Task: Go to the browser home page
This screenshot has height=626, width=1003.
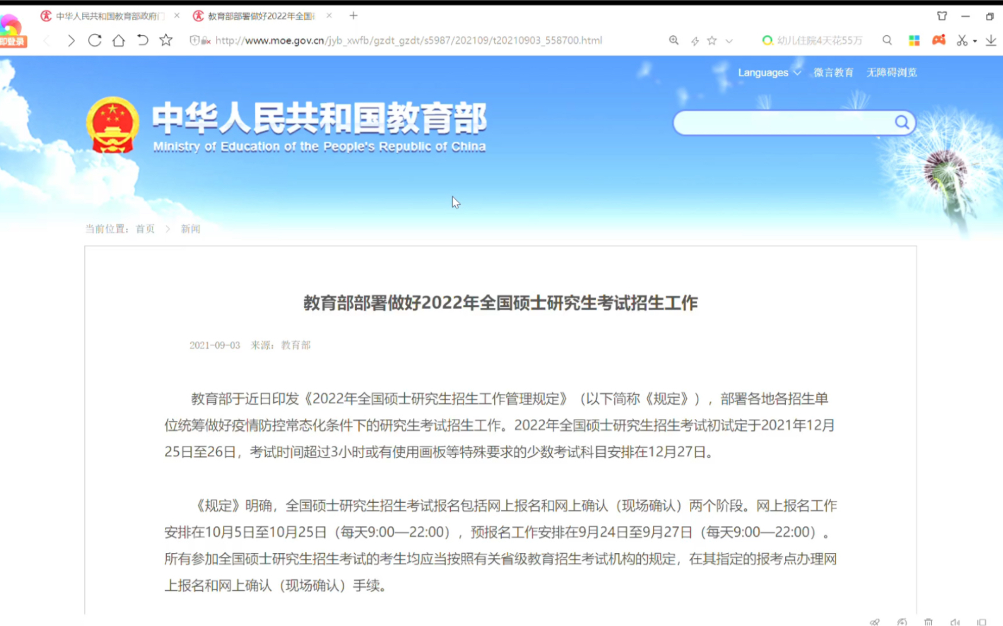Action: pyautogui.click(x=118, y=40)
